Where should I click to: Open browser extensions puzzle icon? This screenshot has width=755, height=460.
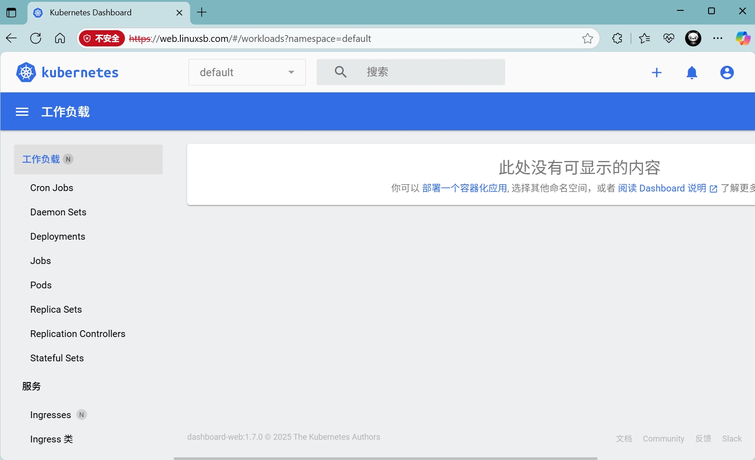617,39
